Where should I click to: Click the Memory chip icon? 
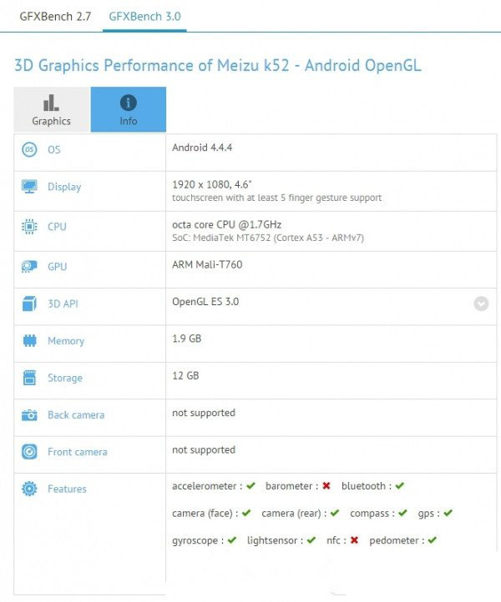30,341
